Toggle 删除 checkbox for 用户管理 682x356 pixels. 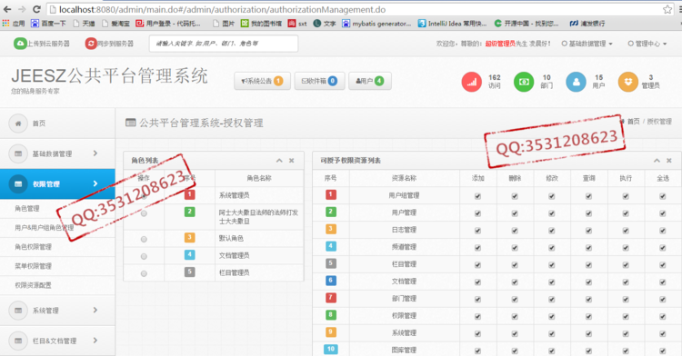point(515,213)
